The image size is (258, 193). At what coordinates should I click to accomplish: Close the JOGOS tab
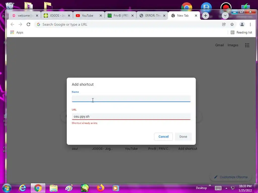69,16
